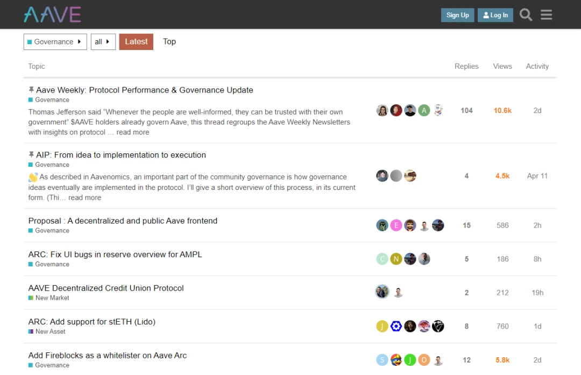581x375 pixels.
Task: Click the "Apr 11" activity date
Action: tap(537, 176)
